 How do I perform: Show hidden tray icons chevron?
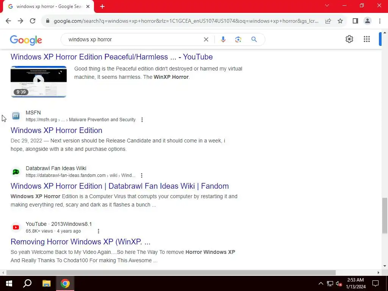pyautogui.click(x=321, y=283)
